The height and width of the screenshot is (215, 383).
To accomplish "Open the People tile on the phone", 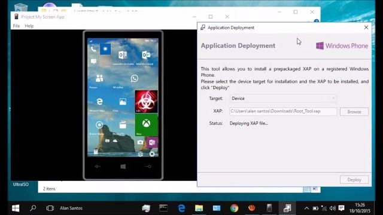I will tap(99, 78).
